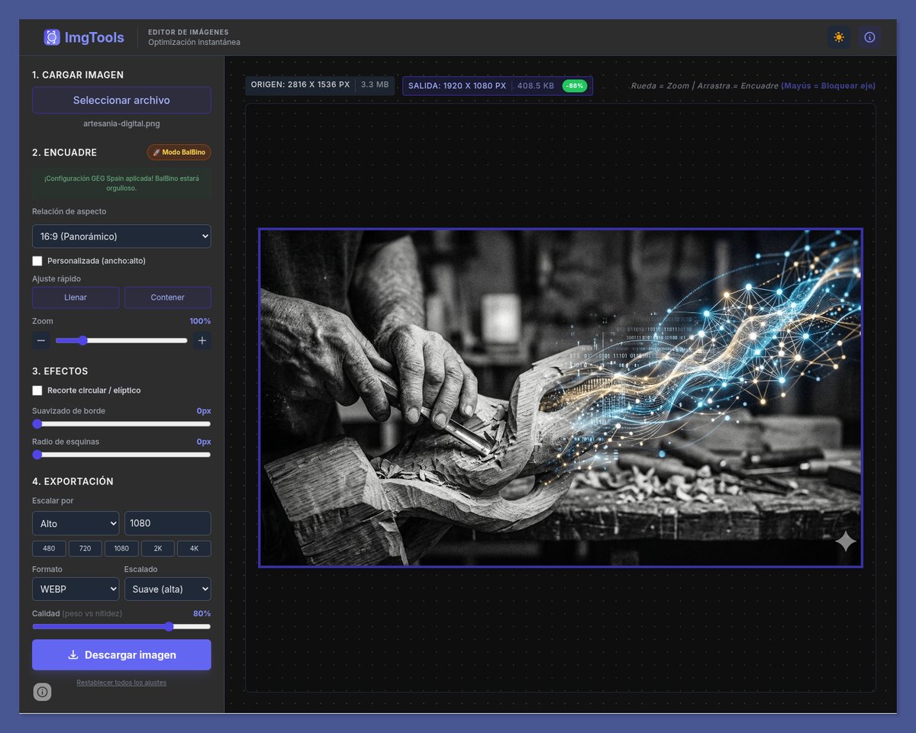
Task: Open the info icon in the header
Action: click(869, 37)
